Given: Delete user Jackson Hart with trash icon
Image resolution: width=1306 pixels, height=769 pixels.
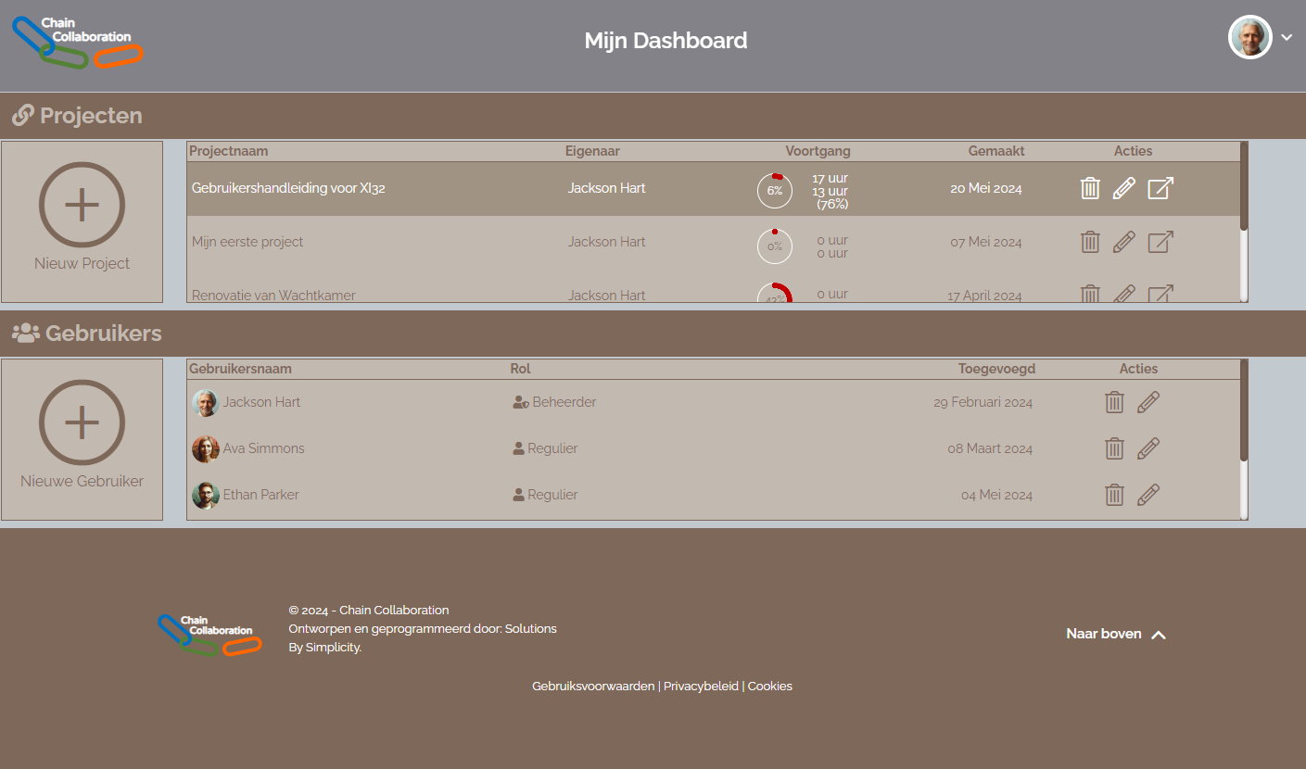Looking at the screenshot, I should point(1114,402).
